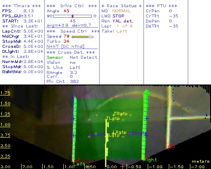This screenshot has height=169, width=211.
Task: Click the red Angle slider marker
Action: click(x=73, y=16)
